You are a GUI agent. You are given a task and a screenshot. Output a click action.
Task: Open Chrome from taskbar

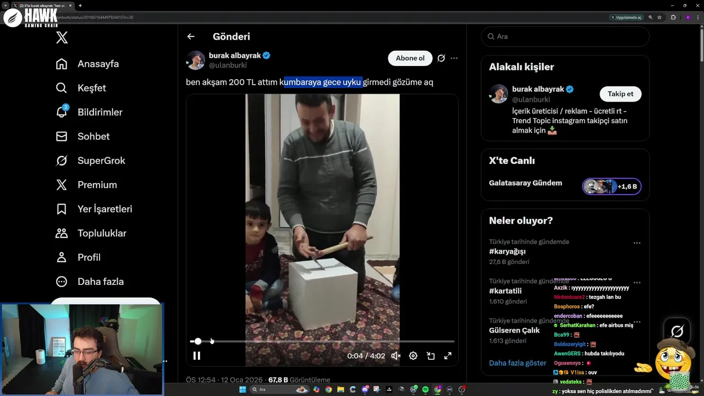pos(328,389)
